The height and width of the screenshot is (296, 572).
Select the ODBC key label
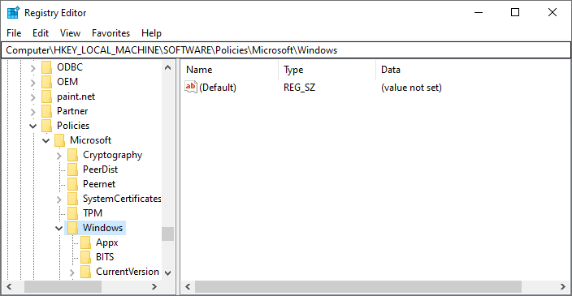[x=70, y=67]
